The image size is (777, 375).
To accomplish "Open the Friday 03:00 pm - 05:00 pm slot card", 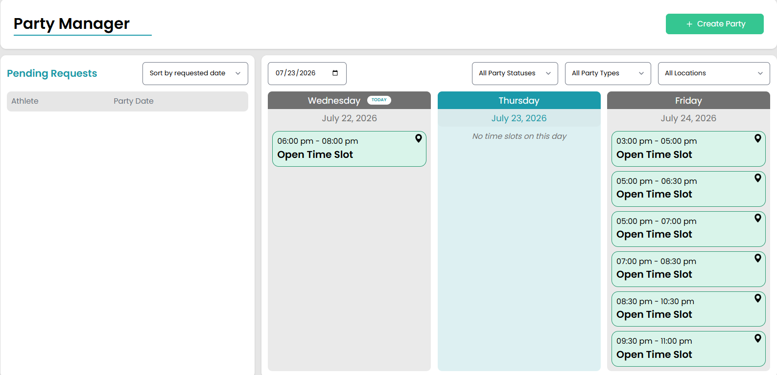I will pyautogui.click(x=688, y=149).
